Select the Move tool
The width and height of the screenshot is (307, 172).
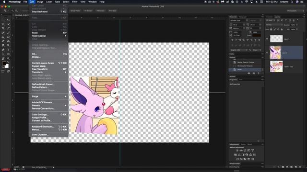point(8,20)
